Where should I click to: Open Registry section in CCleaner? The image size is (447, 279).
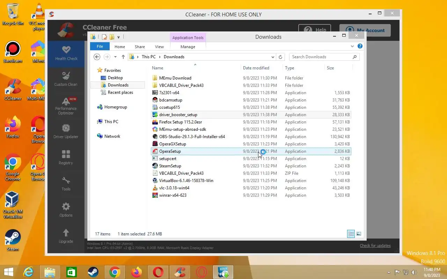click(x=66, y=158)
